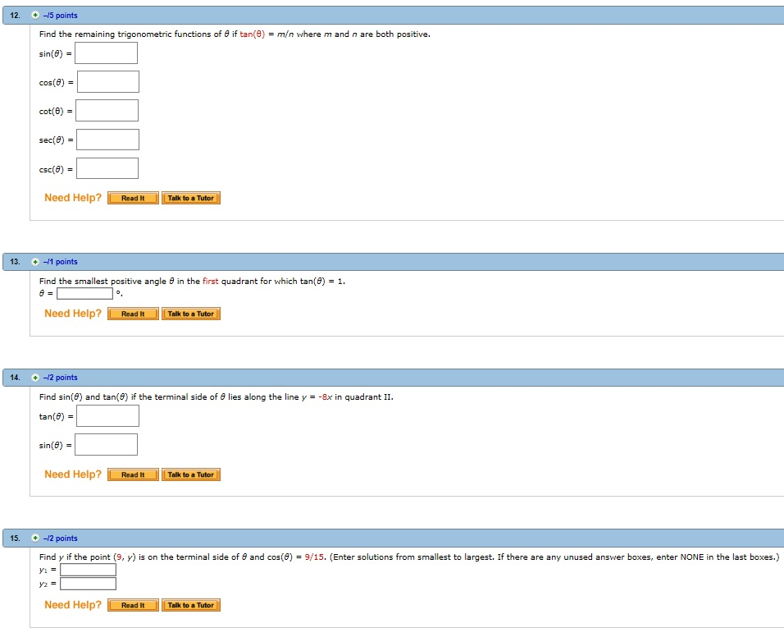Click Talk to a Tutor for question 12
This screenshot has width=784, height=637.
191,198
